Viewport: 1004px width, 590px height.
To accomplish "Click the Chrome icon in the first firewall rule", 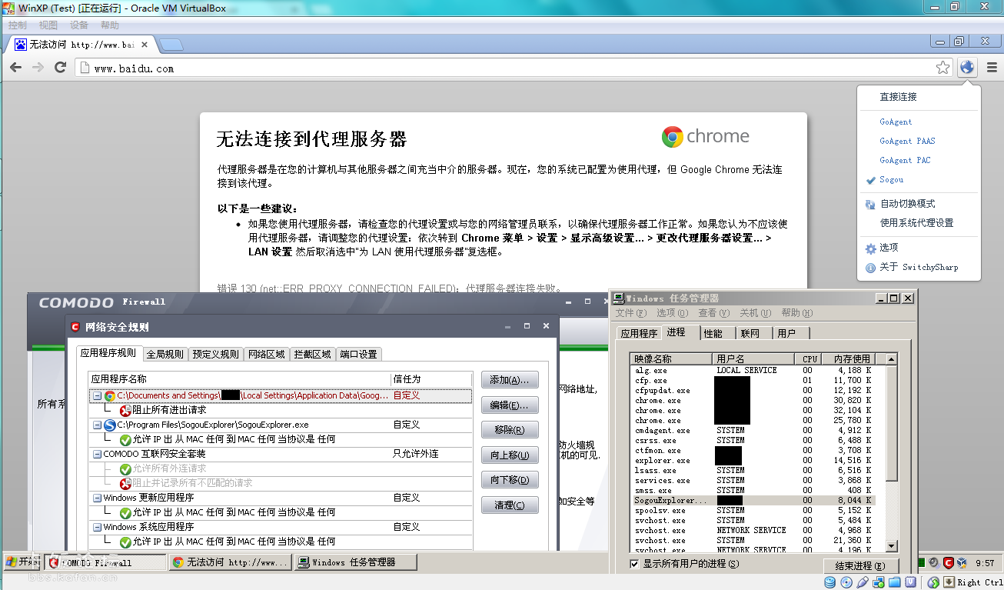I will pos(109,395).
